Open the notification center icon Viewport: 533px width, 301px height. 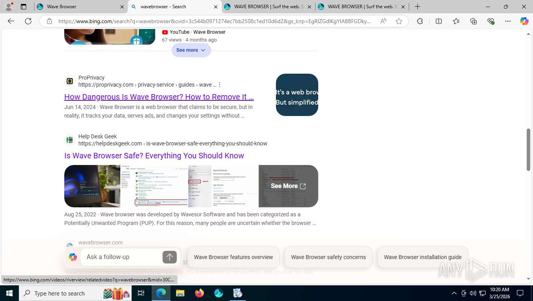520,293
